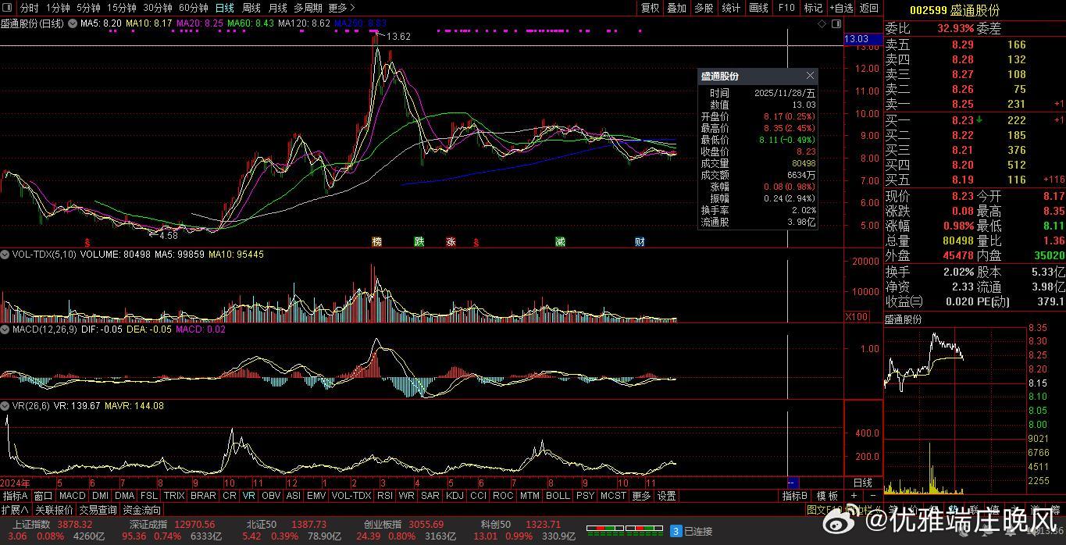Click the 财 event marker on the chart
Image resolution: width=1066 pixels, height=545 pixels.
tap(640, 241)
